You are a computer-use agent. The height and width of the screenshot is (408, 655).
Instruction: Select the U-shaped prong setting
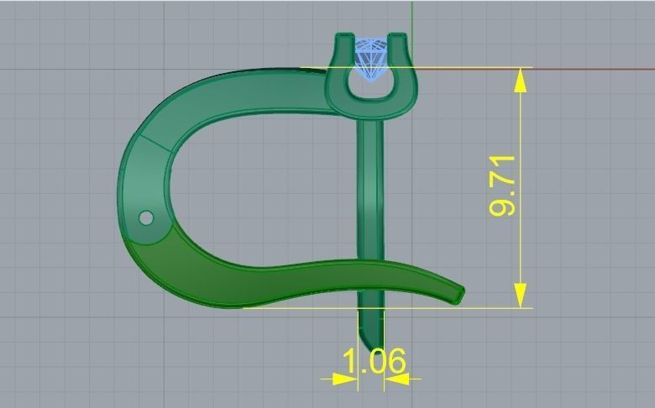[371, 76]
